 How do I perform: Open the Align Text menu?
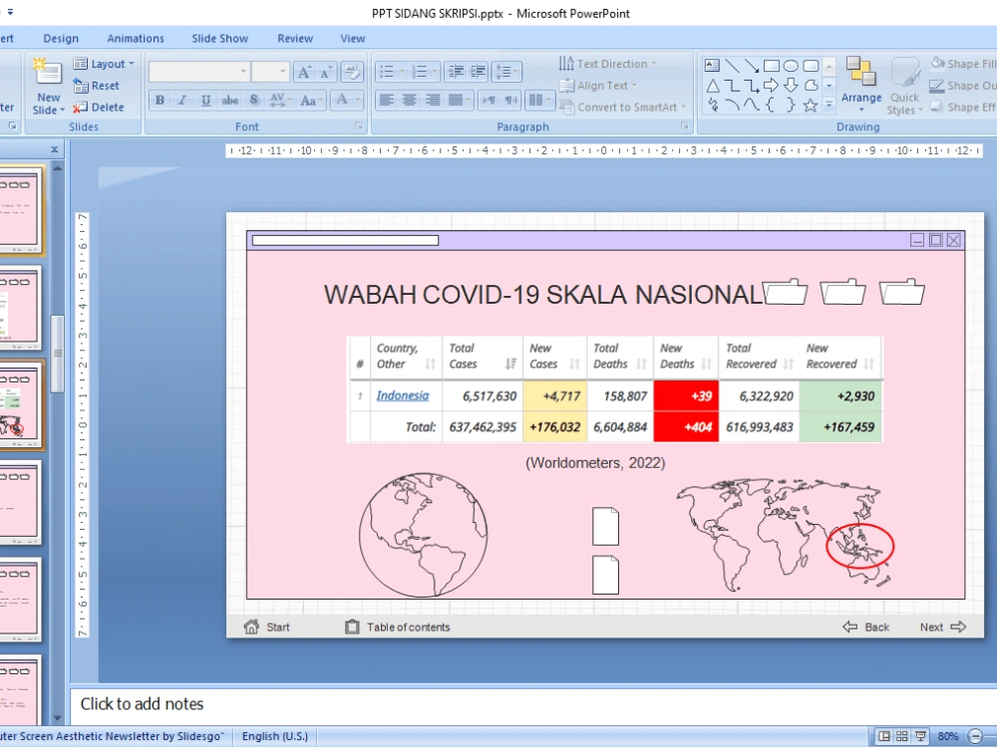tap(598, 86)
